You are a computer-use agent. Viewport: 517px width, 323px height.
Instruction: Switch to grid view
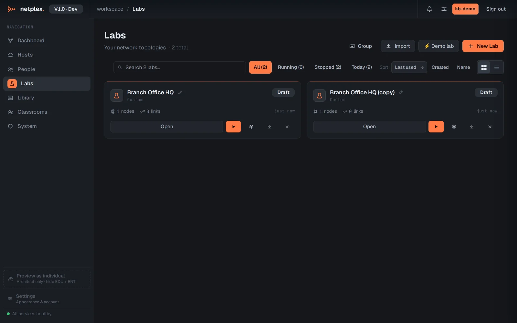(x=484, y=68)
